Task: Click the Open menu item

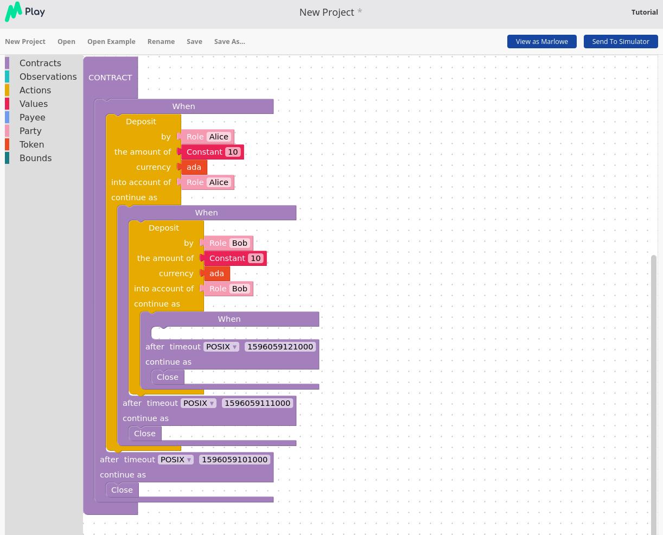Action: pyautogui.click(x=66, y=41)
